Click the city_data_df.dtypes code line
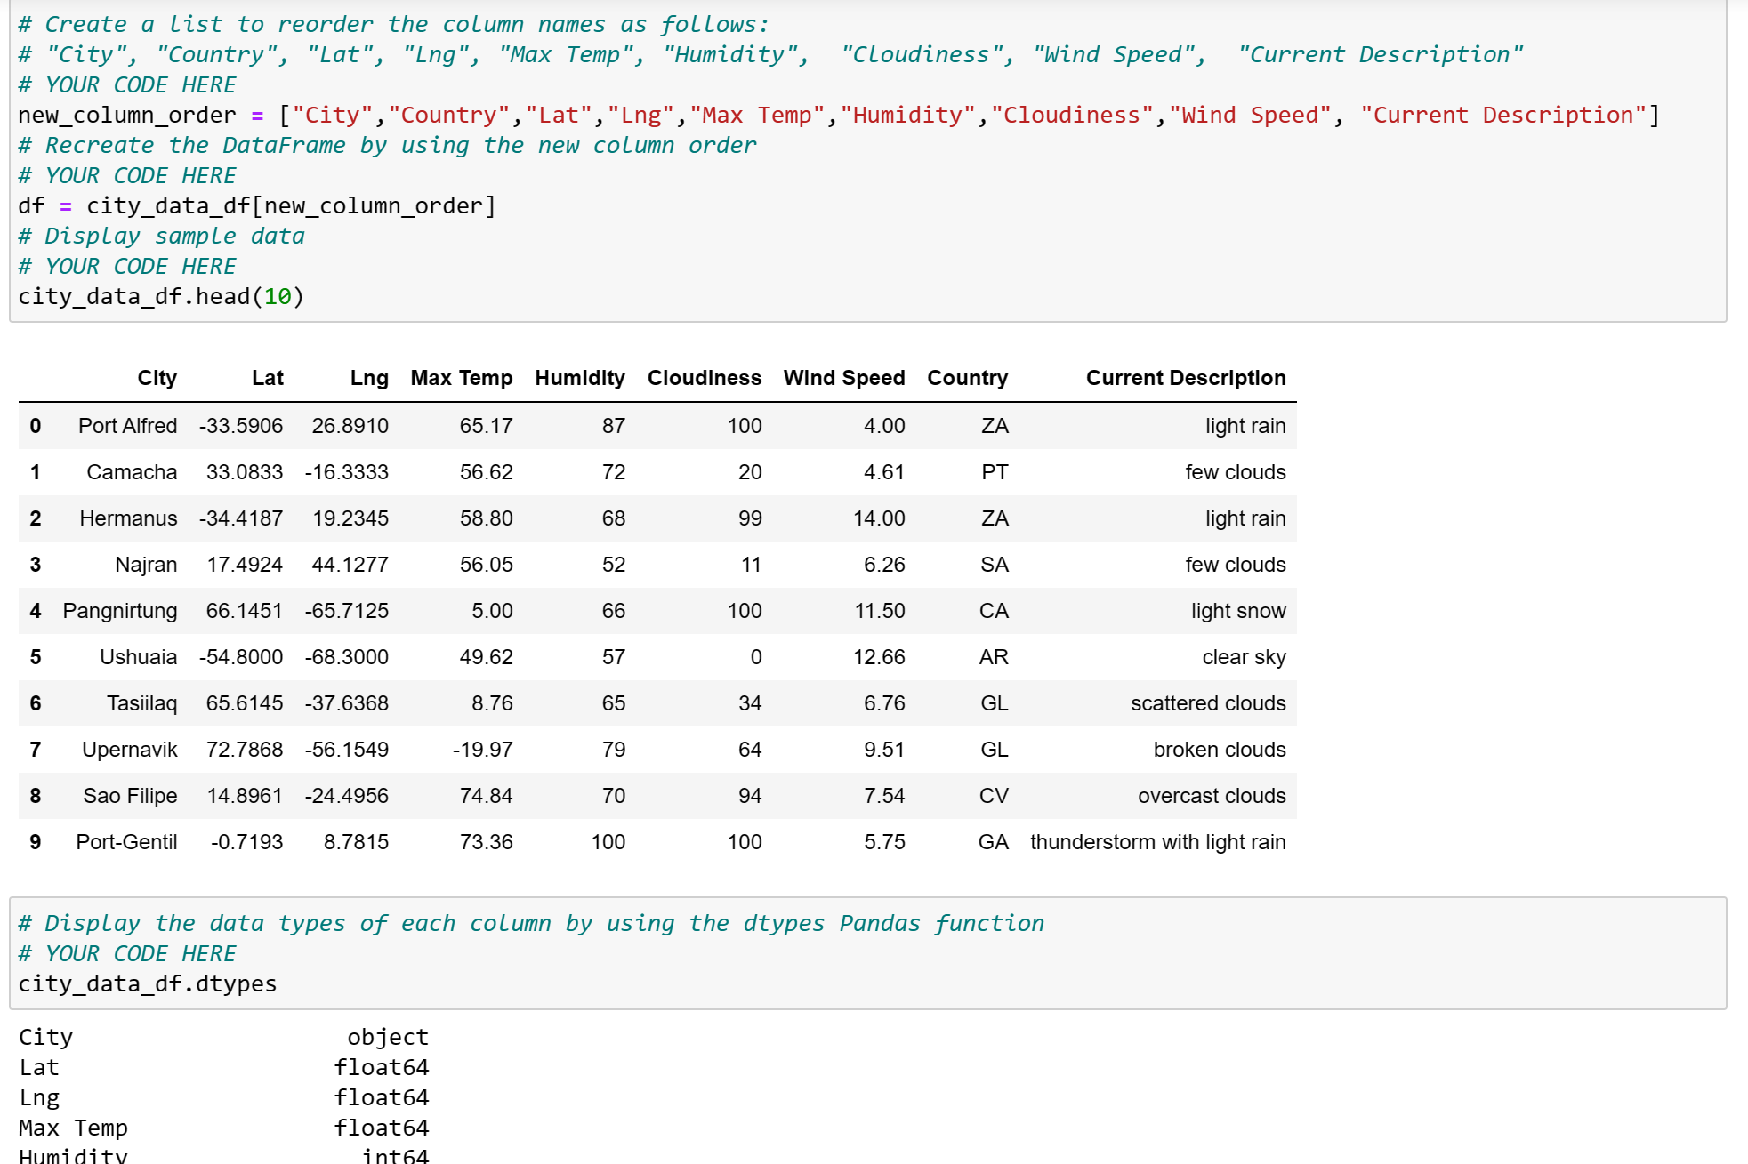Screen dimensions: 1748x1164 point(148,984)
